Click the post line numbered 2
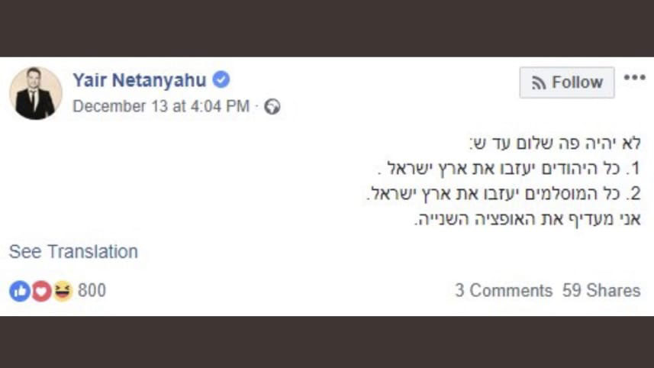Viewport: 654px width, 368px height. (504, 194)
